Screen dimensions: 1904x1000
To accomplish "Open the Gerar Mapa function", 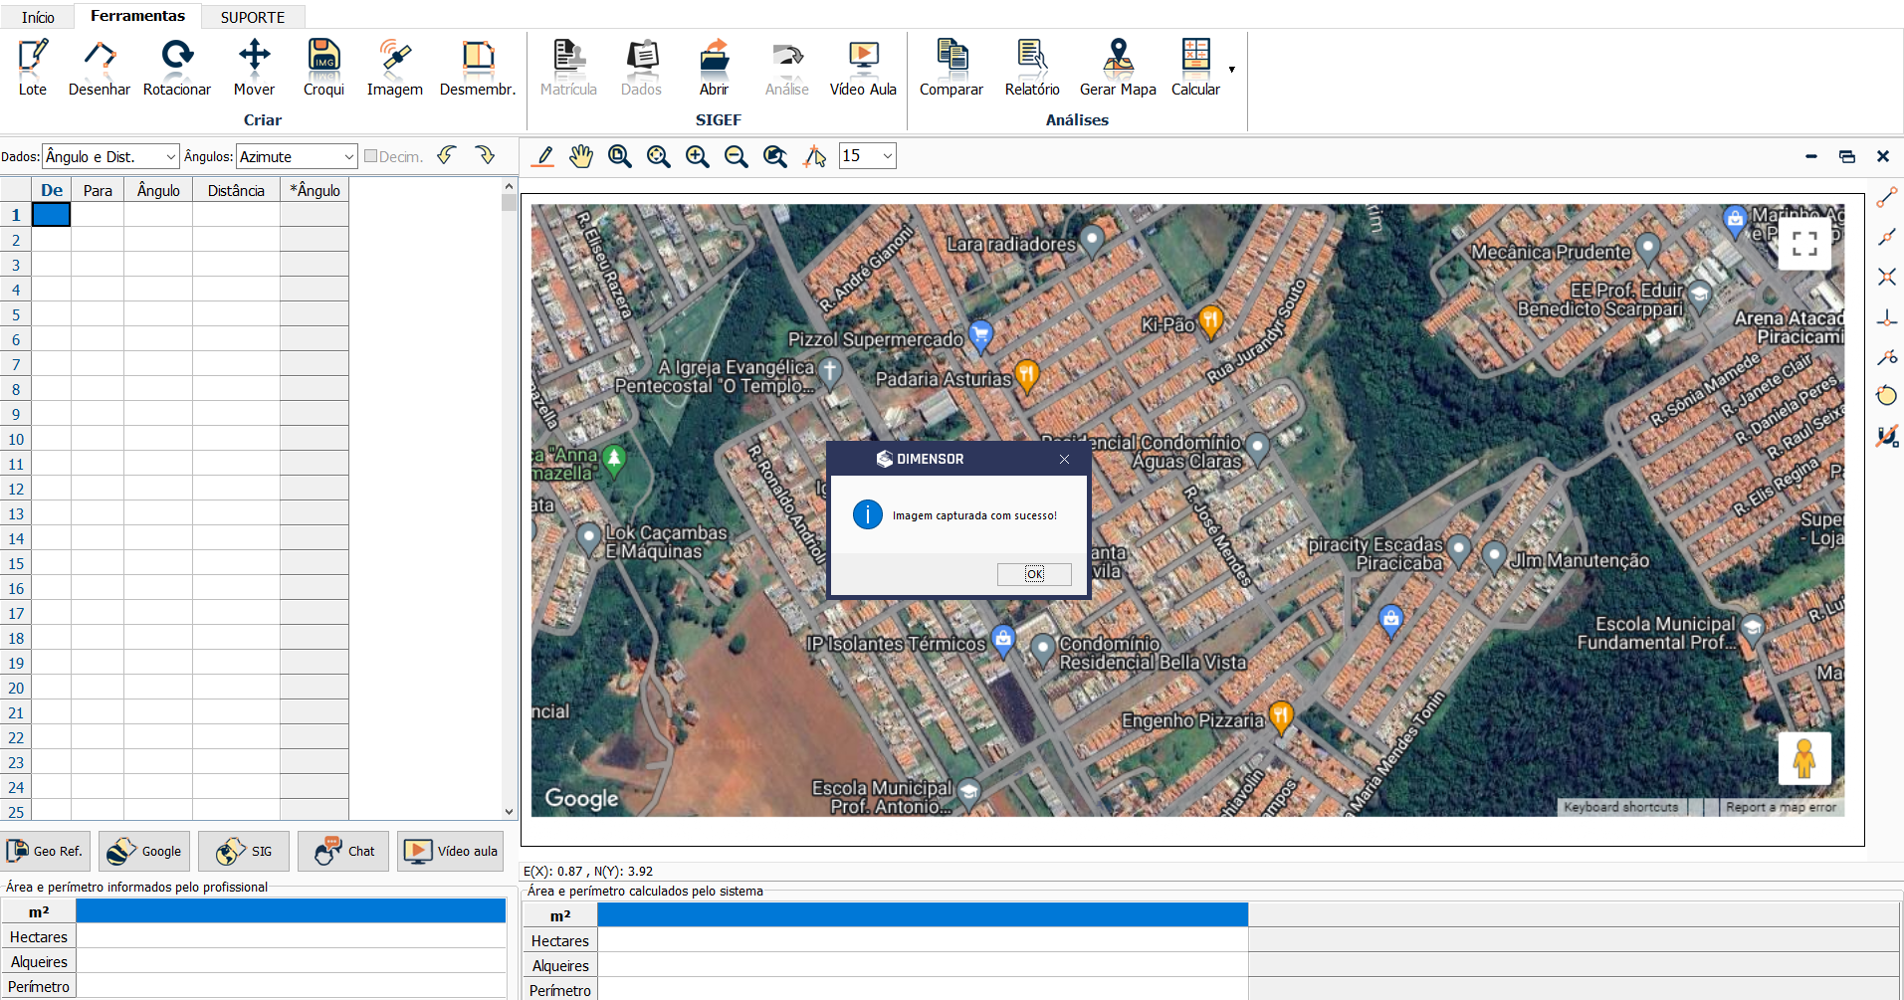I will (x=1118, y=67).
